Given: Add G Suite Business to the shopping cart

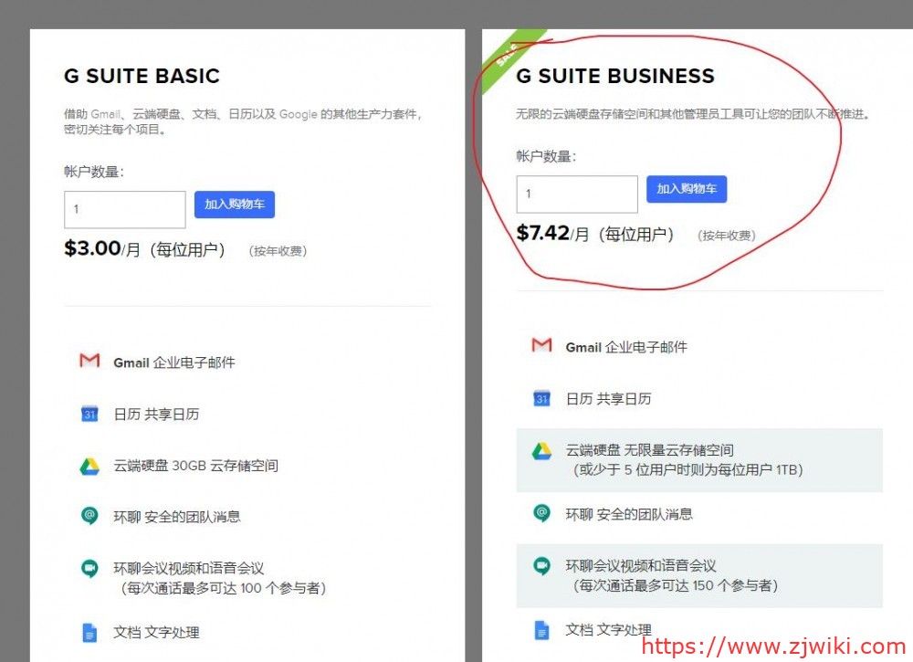Looking at the screenshot, I should 687,189.
